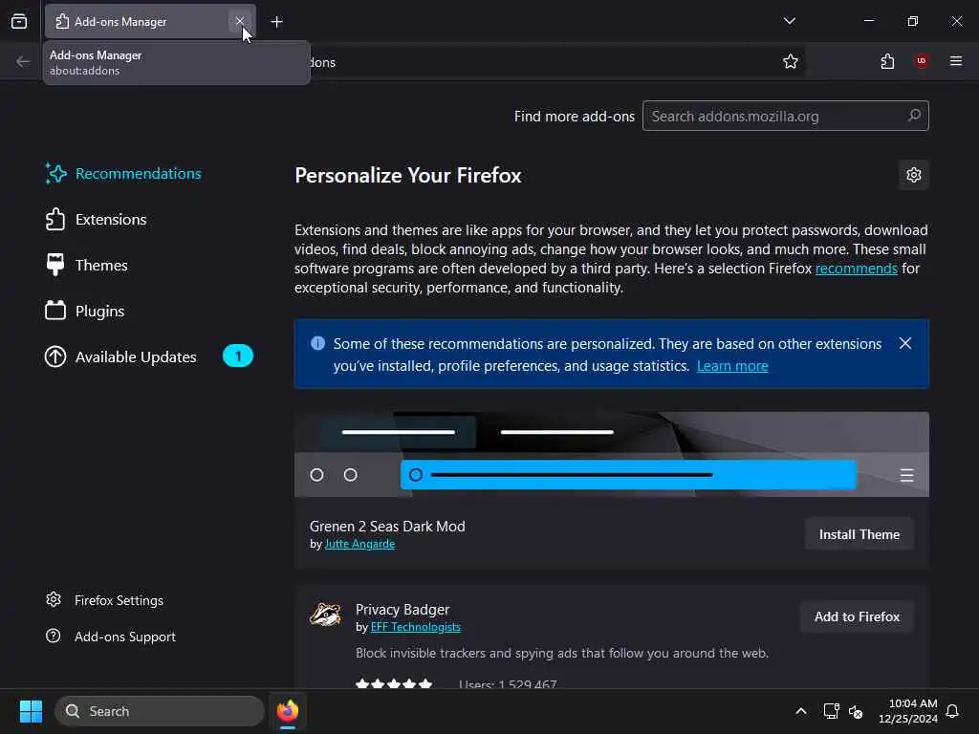Open the Firefox hamburger application menu
The image size is (979, 734).
(x=956, y=61)
